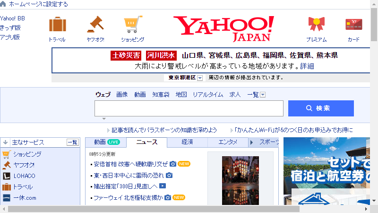
Task: Click the gavel icon beside ヤフオク! in sidebar
Action: click(7, 165)
